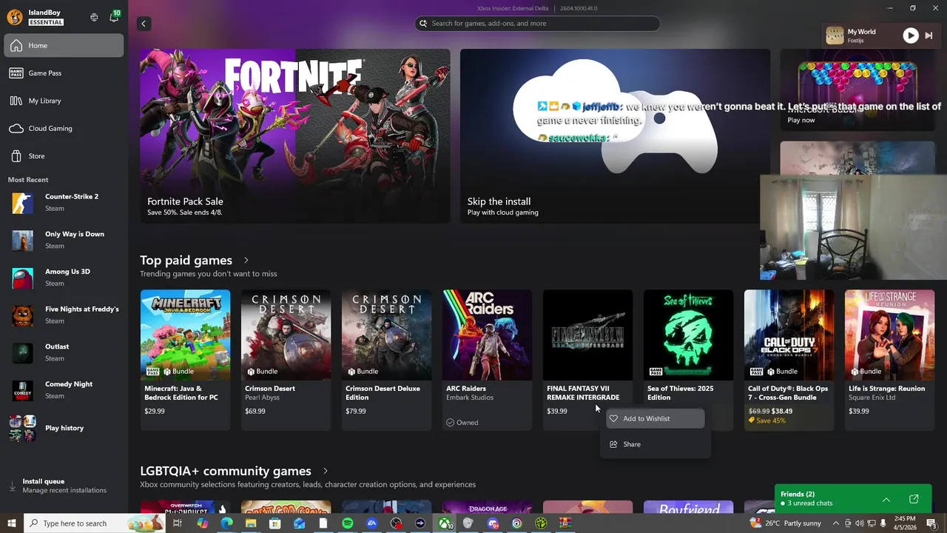Screen dimensions: 947x533
Task: Show hidden system tray icons
Action: [x=837, y=523]
